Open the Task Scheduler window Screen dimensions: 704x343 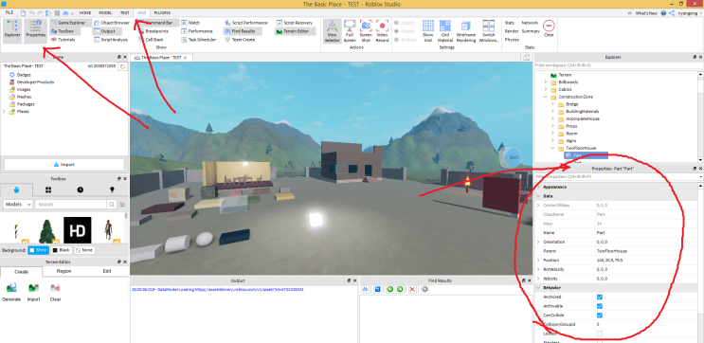199,40
